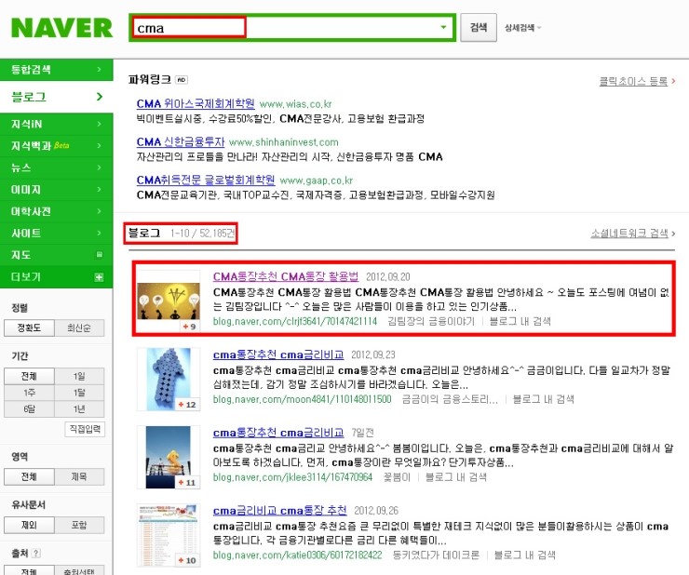The width and height of the screenshot is (689, 575).
Task: Sort results by 정확도
Action: (x=29, y=328)
